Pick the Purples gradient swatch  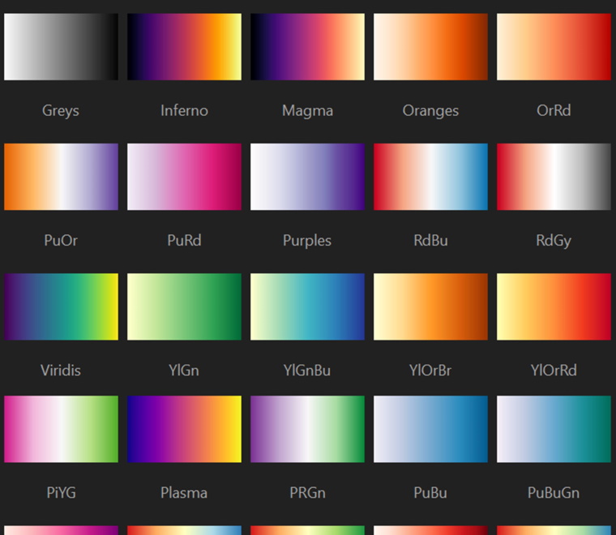click(307, 177)
